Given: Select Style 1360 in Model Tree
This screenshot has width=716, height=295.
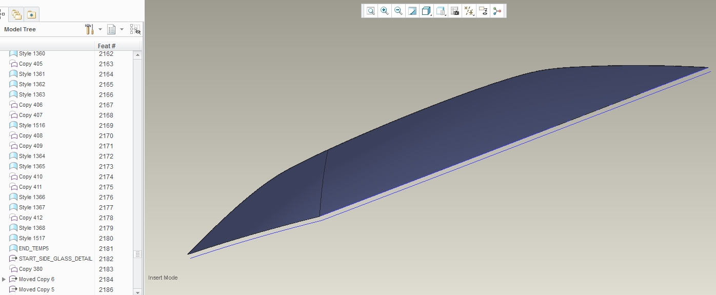Looking at the screenshot, I should [x=32, y=53].
